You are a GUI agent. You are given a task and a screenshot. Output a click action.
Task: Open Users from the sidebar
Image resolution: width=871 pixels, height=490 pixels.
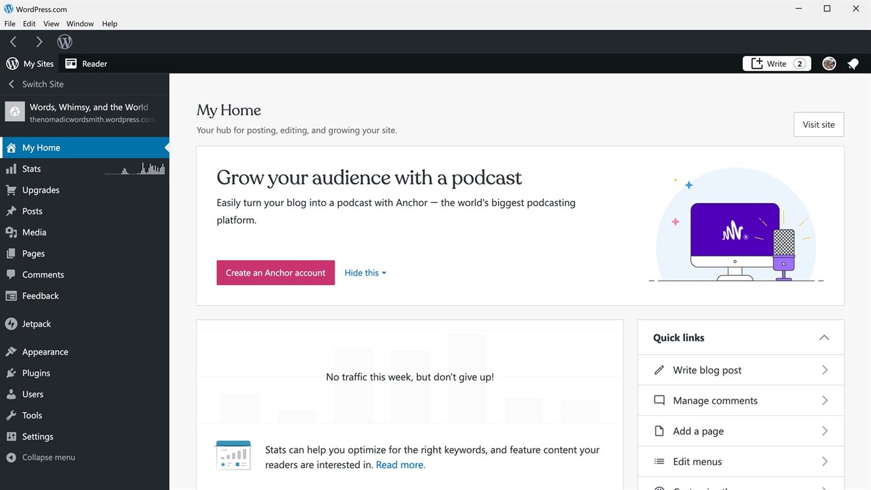click(x=32, y=394)
